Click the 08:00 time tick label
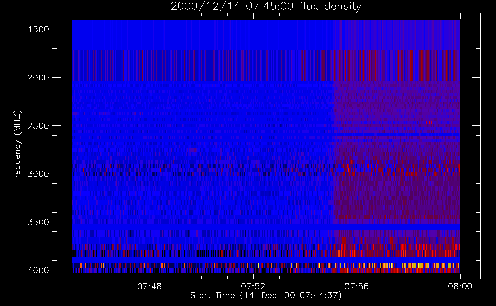The height and width of the screenshot is (306, 496). [460, 287]
